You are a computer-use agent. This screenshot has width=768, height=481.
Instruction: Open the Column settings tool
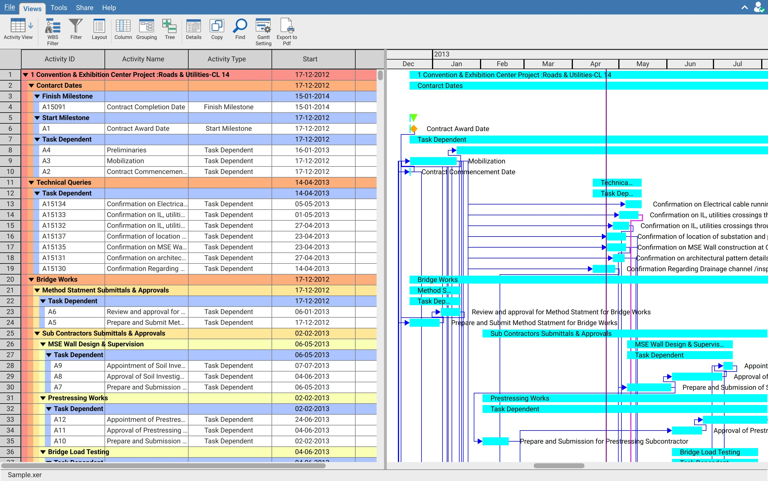[x=123, y=29]
